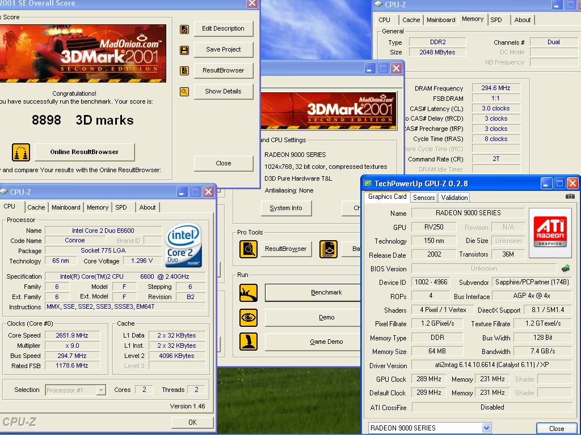Click the CPU-Z title bar icon of the CPU window

[4, 191]
